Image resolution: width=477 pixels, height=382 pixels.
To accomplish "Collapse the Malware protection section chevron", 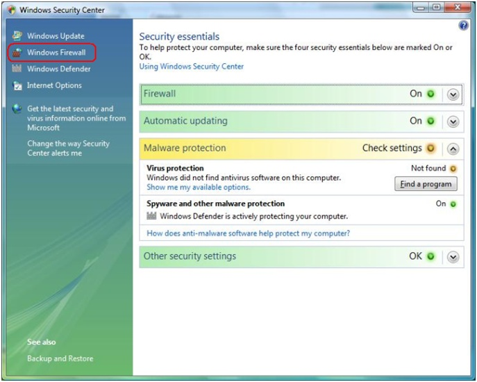I will click(x=453, y=149).
